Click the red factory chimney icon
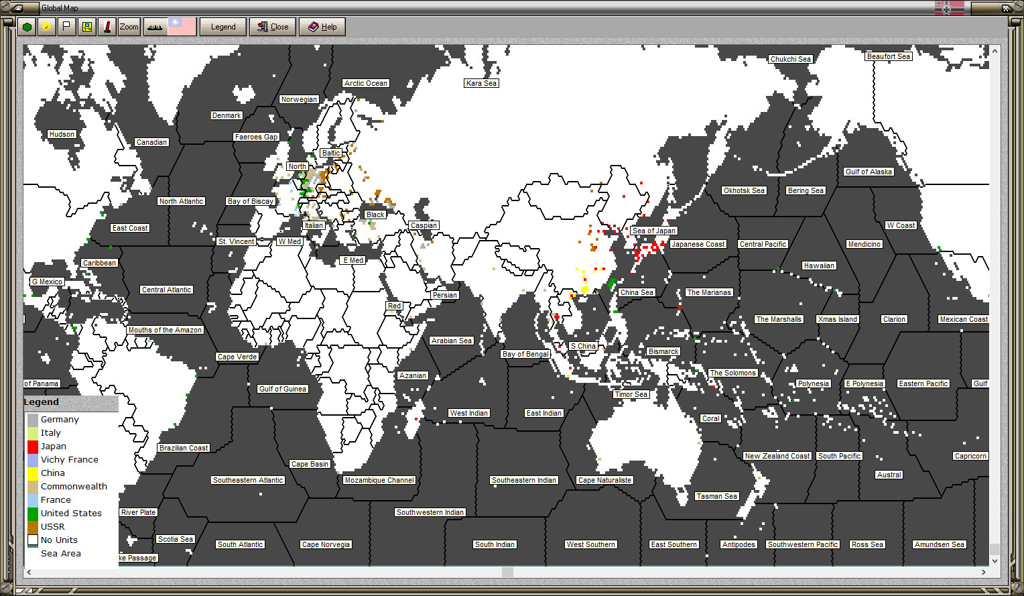Viewport: 1024px width, 596px height. click(x=107, y=27)
